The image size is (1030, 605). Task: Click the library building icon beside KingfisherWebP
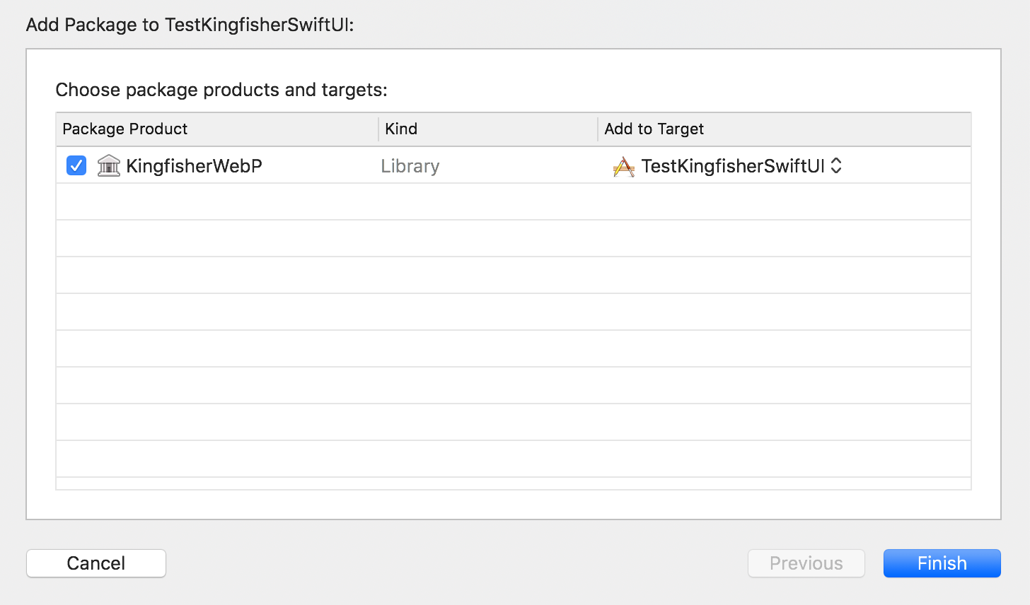pos(108,165)
